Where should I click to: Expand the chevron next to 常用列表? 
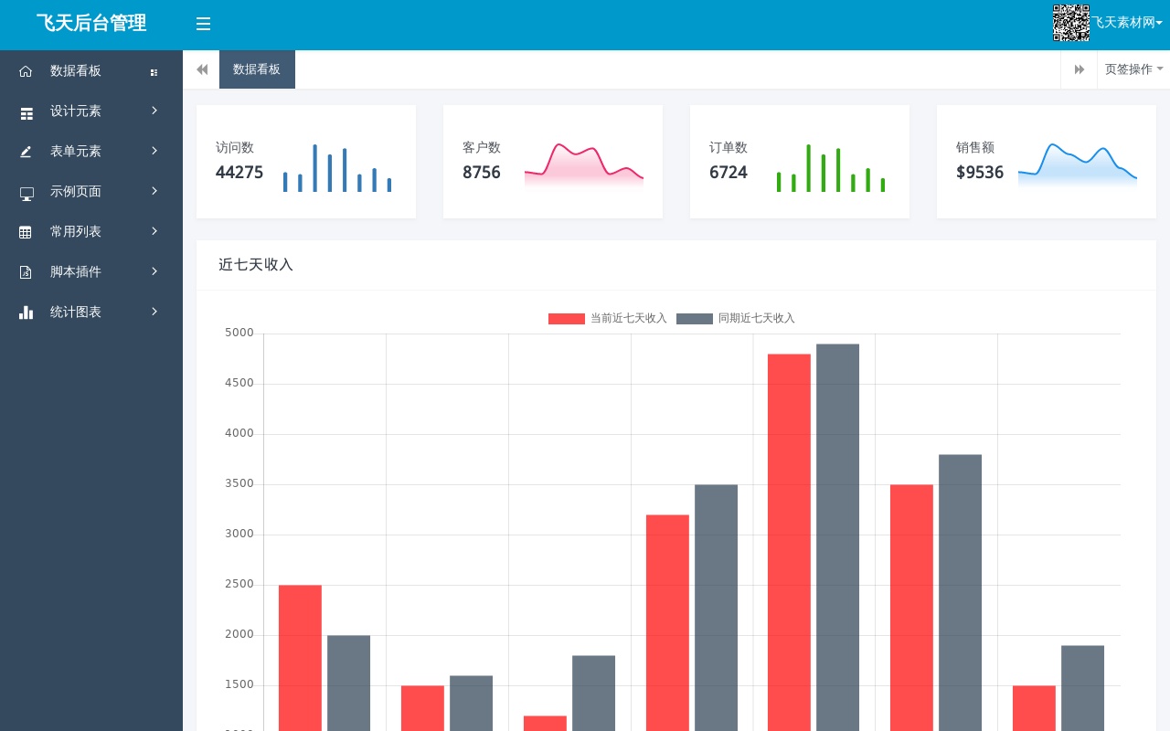click(154, 231)
